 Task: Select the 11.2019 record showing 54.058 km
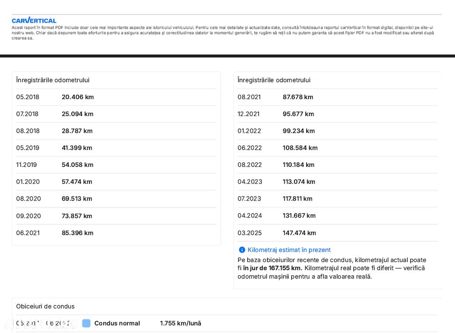(x=116, y=165)
